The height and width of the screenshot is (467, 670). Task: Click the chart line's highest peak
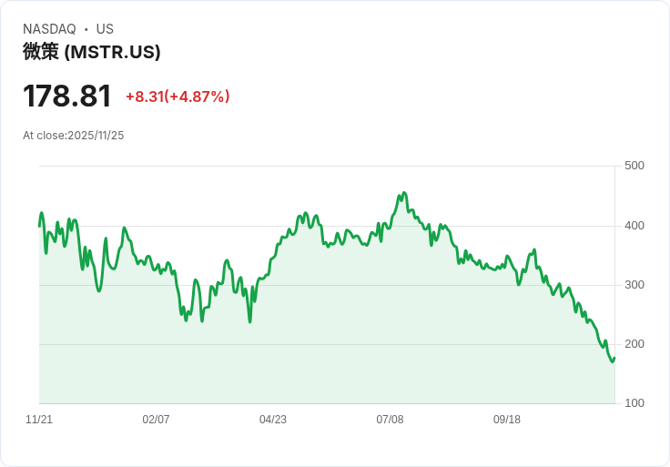pyautogui.click(x=404, y=193)
